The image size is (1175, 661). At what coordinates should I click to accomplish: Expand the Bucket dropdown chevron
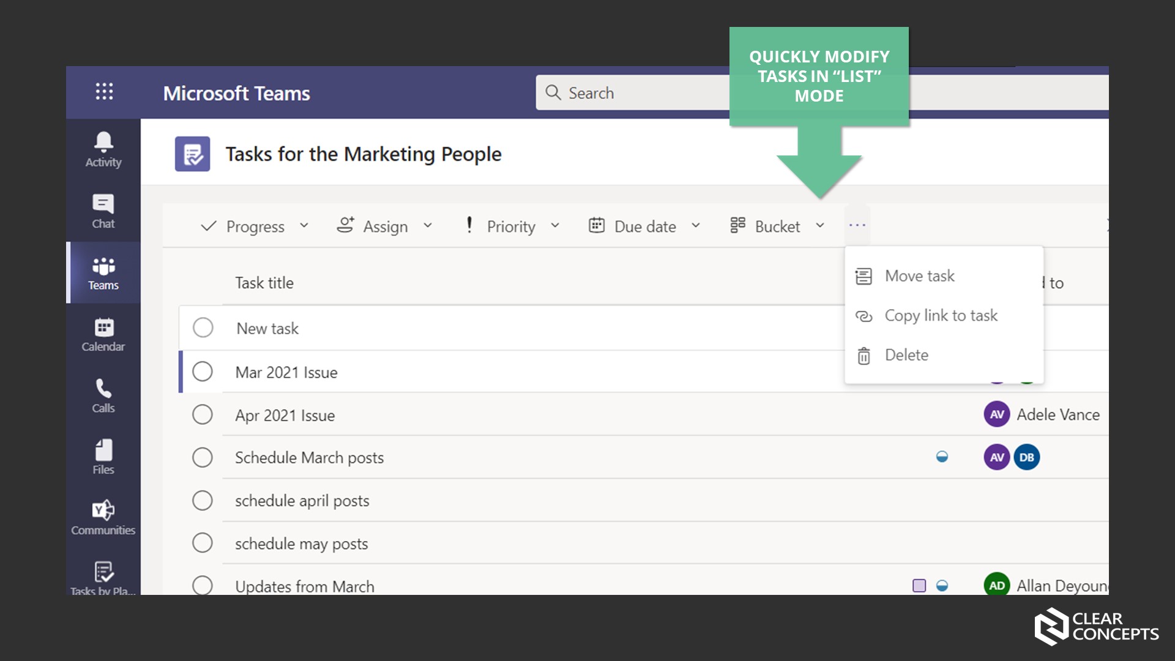pyautogui.click(x=820, y=226)
